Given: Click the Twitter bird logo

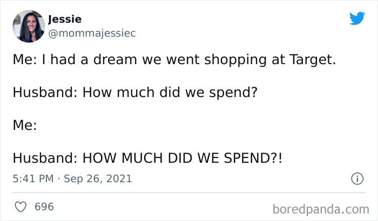Looking at the screenshot, I should point(357,18).
